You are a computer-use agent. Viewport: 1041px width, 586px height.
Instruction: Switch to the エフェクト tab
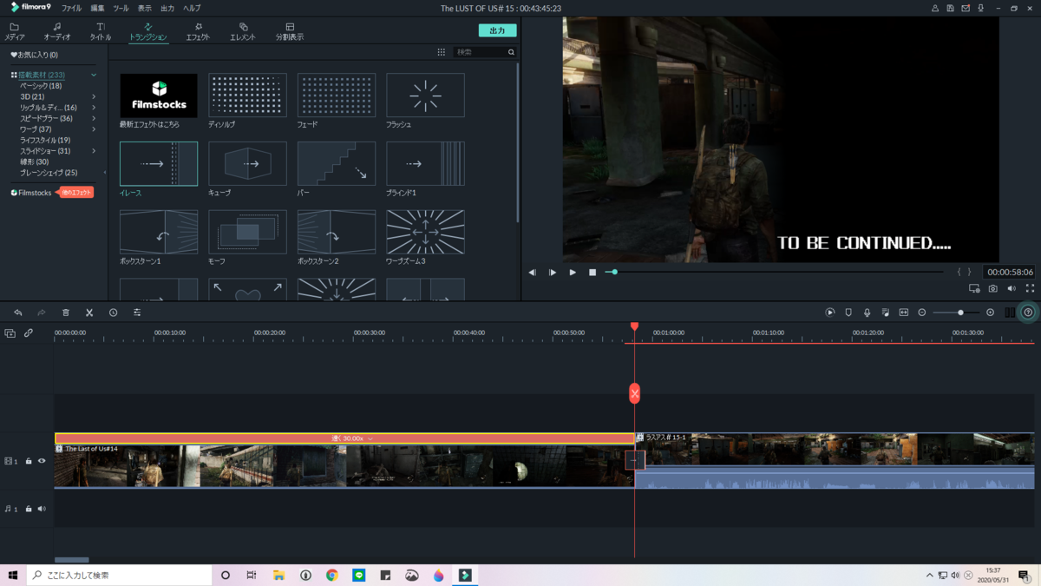(198, 31)
